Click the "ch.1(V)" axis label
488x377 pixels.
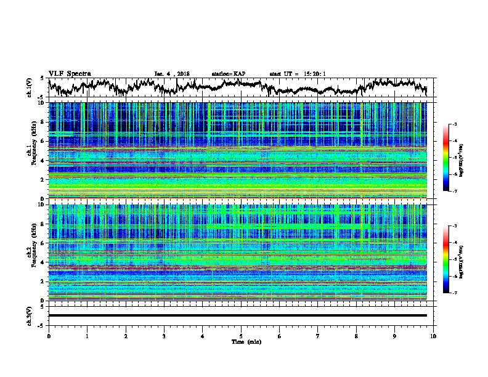pyautogui.click(x=30, y=87)
